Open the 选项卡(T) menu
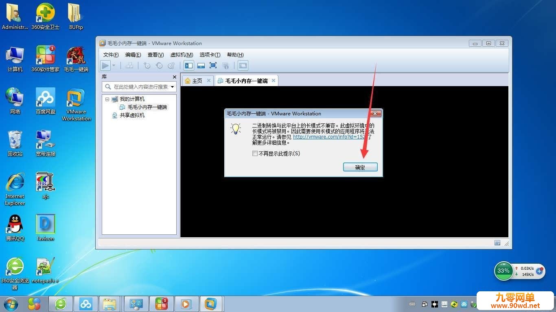 (210, 55)
